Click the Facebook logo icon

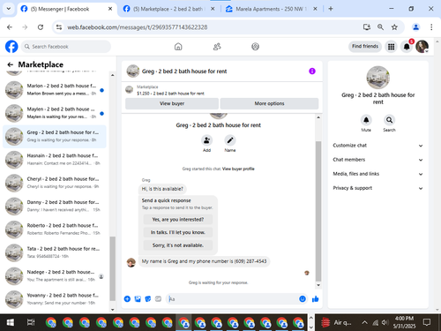coord(11,47)
